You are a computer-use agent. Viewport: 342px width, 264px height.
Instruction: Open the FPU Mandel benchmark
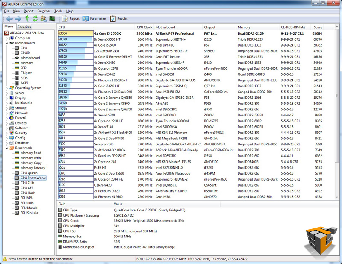tap(29, 208)
